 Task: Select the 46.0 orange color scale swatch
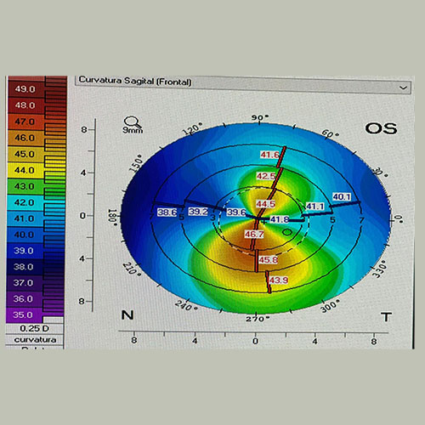25,138
